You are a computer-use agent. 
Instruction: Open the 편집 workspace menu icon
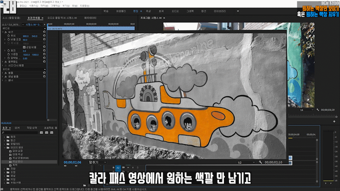(141, 11)
